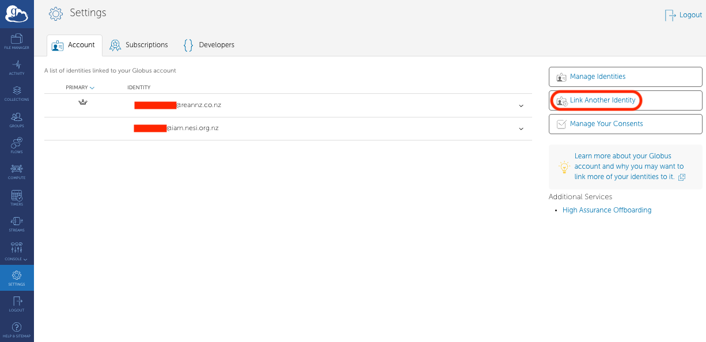
Task: Switch to the Developers tab
Action: tap(208, 45)
